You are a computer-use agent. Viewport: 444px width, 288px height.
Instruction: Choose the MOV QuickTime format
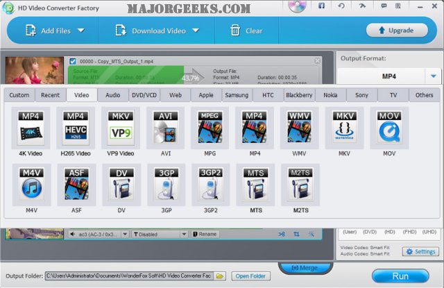[389, 128]
